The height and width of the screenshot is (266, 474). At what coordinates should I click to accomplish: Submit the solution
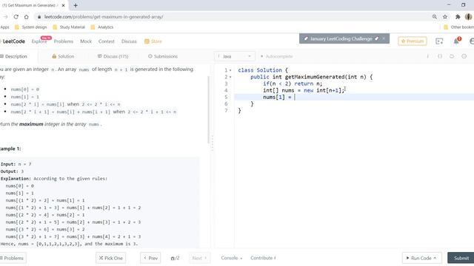461,258
